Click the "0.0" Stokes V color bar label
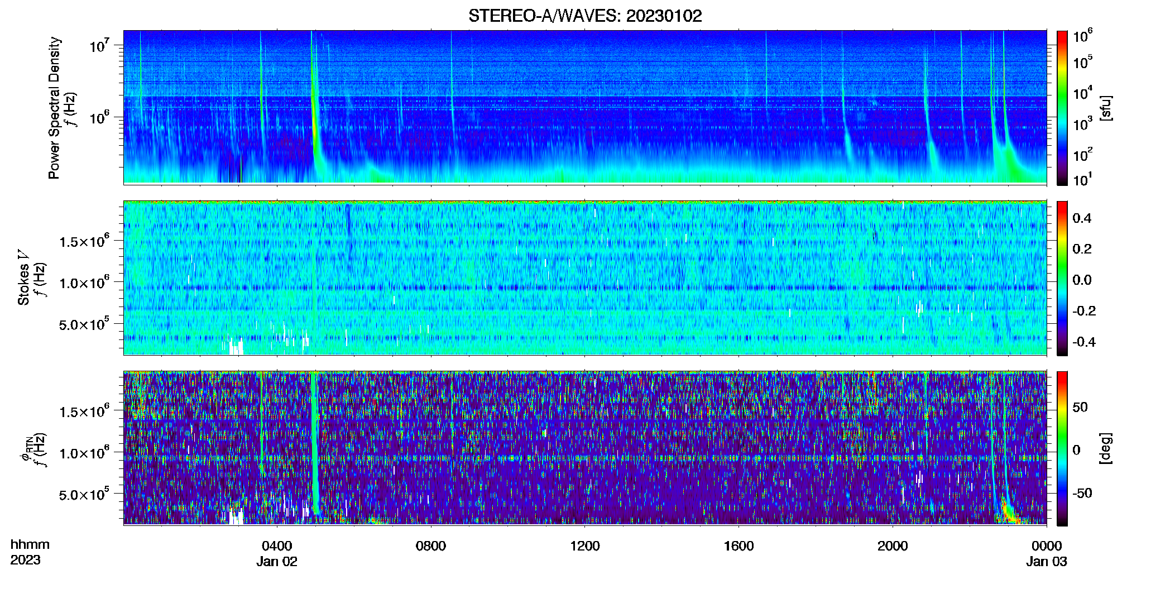Image resolution: width=1170 pixels, height=603 pixels. (x=1082, y=280)
